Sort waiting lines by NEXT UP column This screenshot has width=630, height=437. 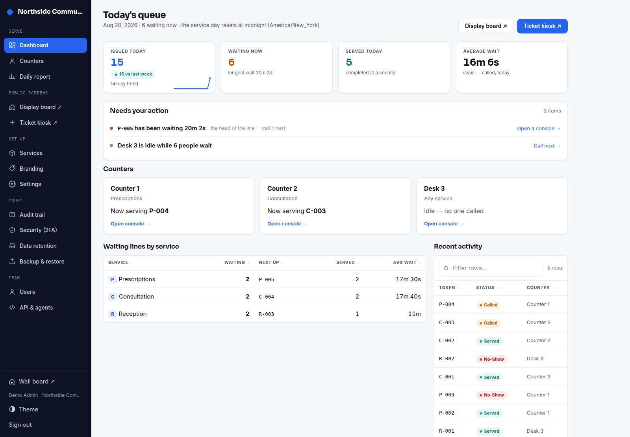[271, 262]
